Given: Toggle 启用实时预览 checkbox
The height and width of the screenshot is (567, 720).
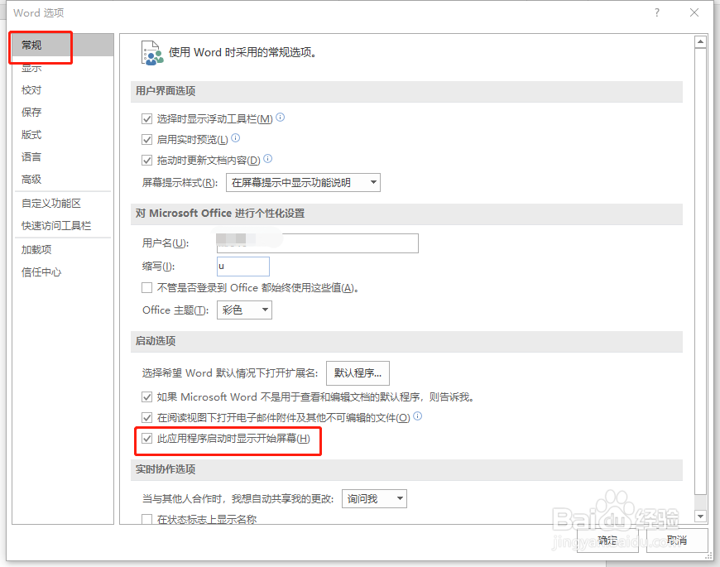Looking at the screenshot, I should point(147,139).
